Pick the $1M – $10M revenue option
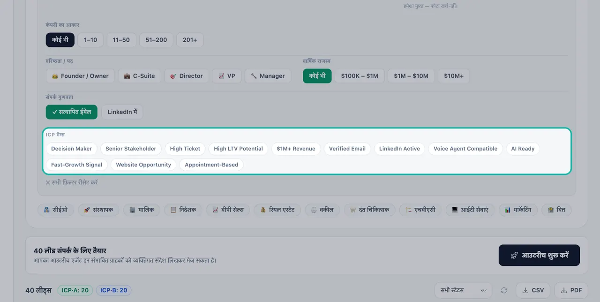 click(411, 76)
